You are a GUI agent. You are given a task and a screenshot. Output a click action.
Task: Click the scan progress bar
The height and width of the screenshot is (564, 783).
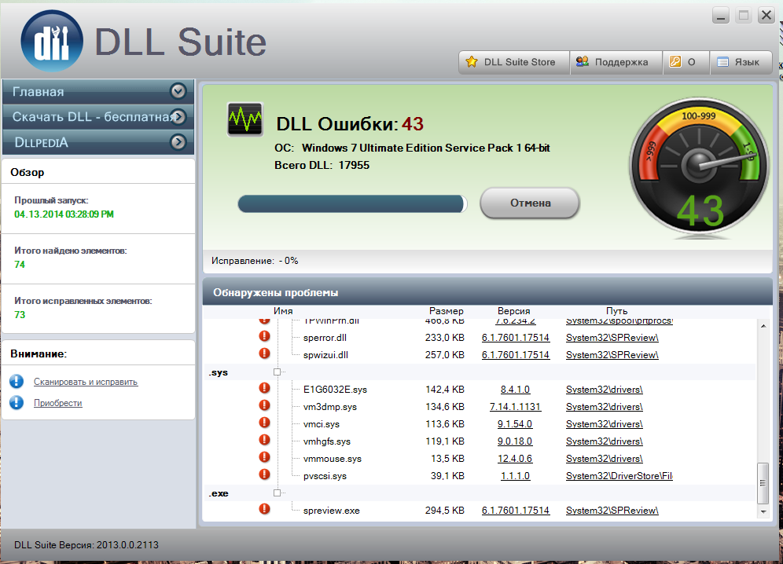pyautogui.click(x=352, y=203)
